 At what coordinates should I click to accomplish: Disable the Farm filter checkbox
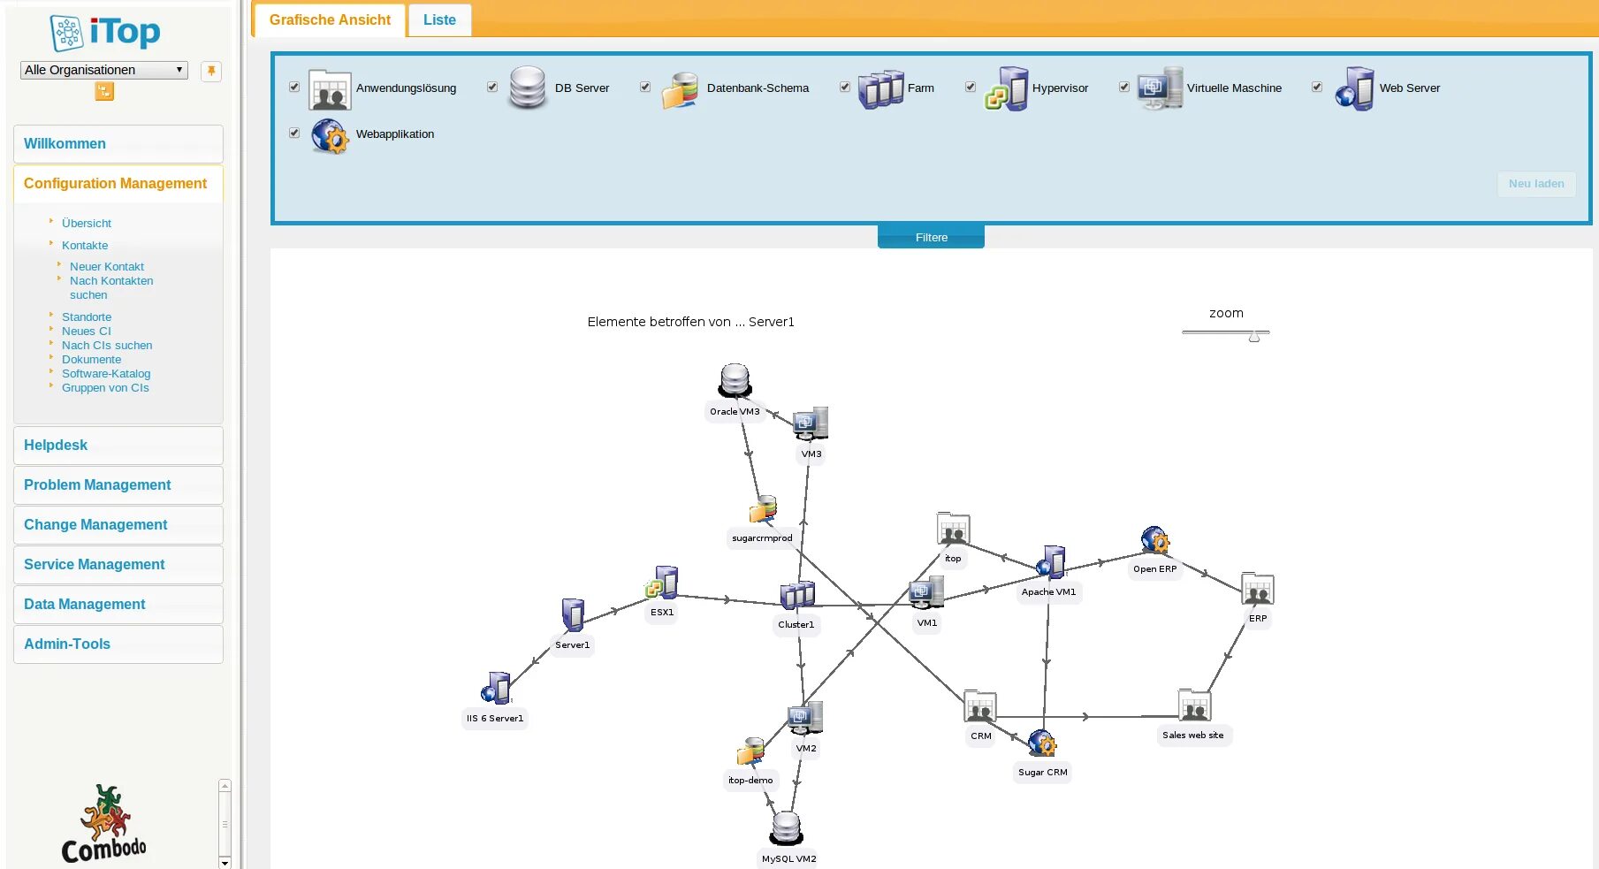845,87
